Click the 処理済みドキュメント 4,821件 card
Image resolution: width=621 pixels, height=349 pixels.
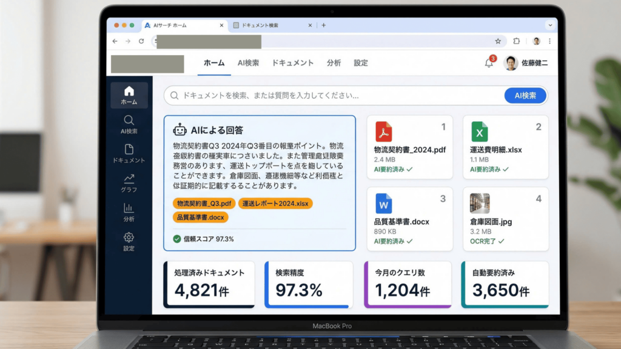click(x=209, y=285)
